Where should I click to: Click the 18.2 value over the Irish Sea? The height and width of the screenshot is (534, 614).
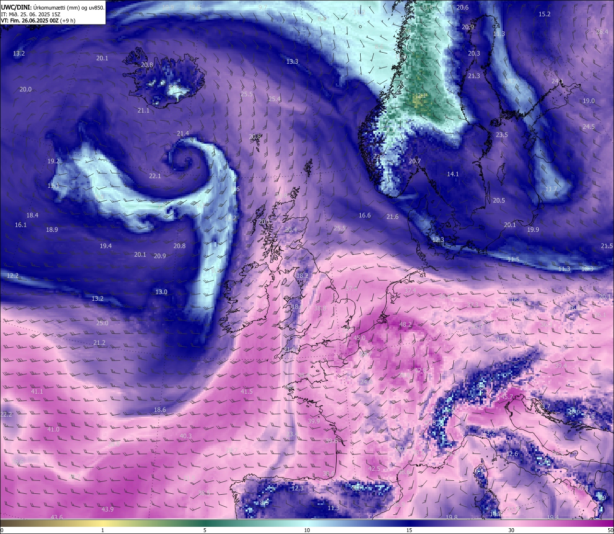pos(302,276)
